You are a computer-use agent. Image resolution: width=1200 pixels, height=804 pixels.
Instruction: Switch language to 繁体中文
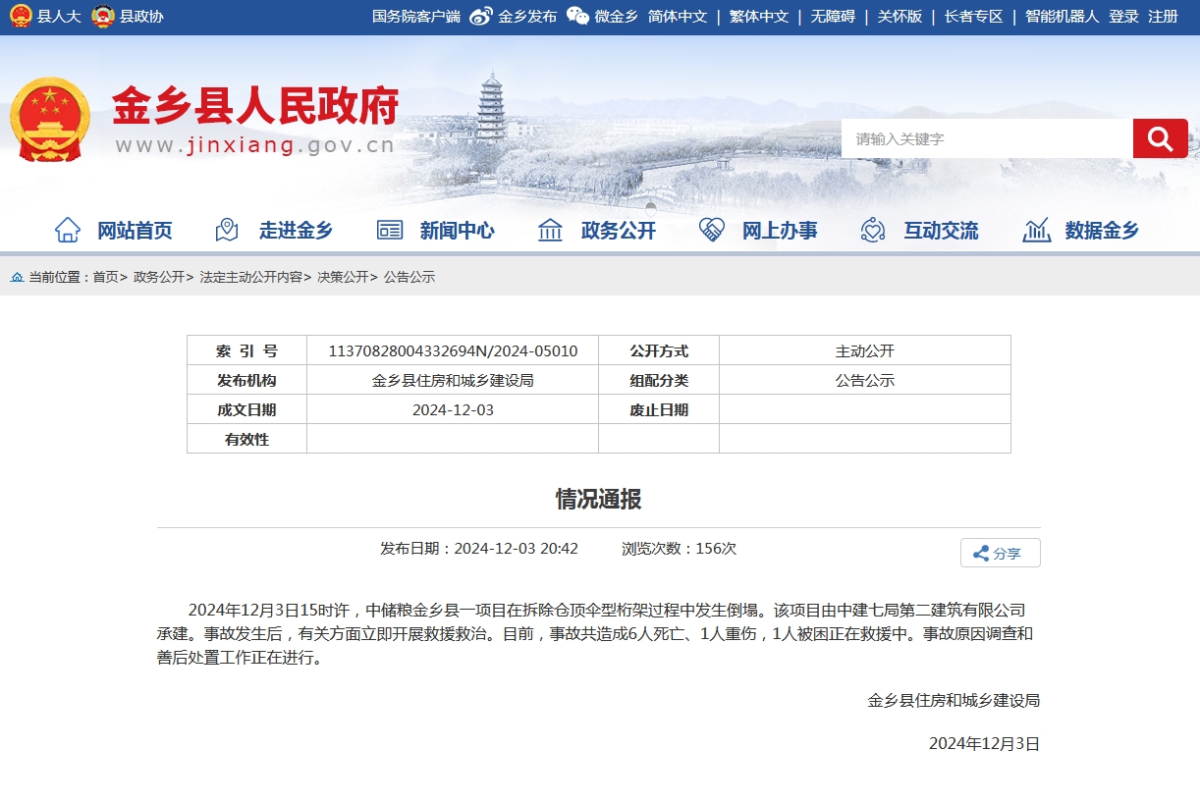758,17
